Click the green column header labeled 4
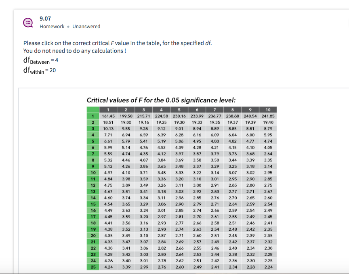Viewport: 349px width, 274px height. pyautogui.click(x=161, y=109)
